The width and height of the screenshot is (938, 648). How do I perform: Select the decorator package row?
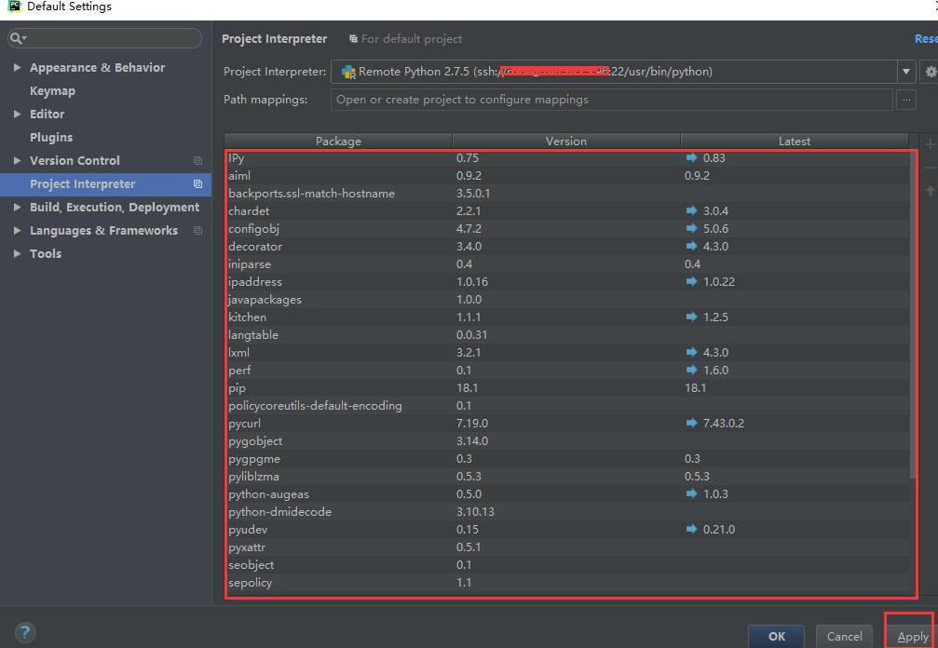[567, 247]
